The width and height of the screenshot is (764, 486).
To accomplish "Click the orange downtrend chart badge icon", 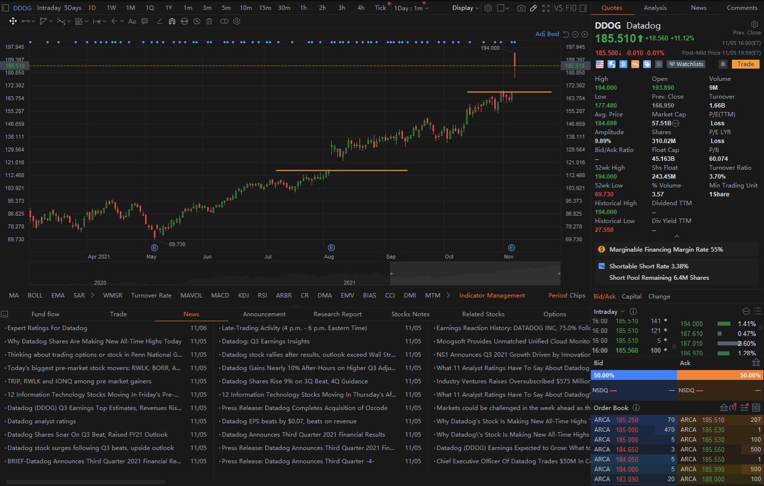I will [x=635, y=64].
